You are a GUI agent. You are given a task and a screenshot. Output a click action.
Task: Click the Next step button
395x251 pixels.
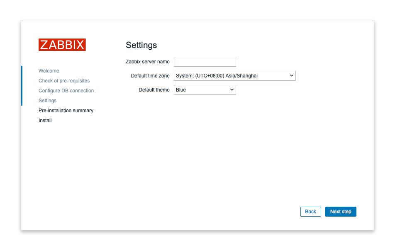pyautogui.click(x=341, y=212)
